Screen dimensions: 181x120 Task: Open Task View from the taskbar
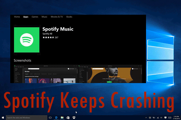coord(50,118)
